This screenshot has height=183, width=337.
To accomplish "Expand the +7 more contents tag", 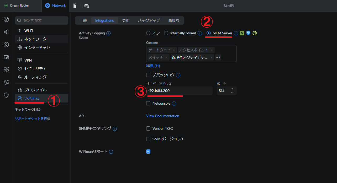I will [218, 57].
